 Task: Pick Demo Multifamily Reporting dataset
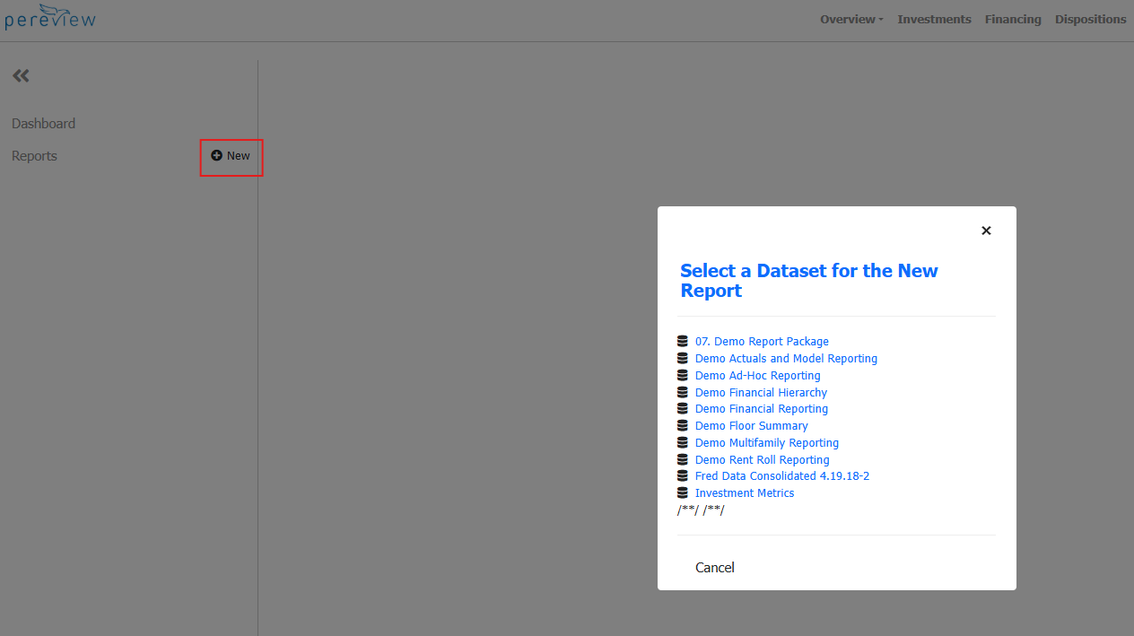point(766,443)
